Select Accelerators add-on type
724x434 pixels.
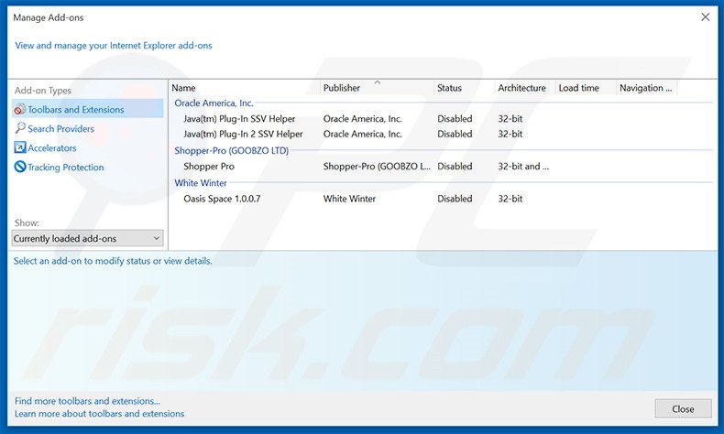[51, 148]
